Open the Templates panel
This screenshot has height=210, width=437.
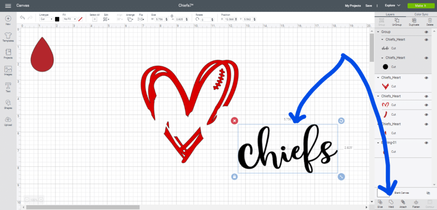pos(8,37)
